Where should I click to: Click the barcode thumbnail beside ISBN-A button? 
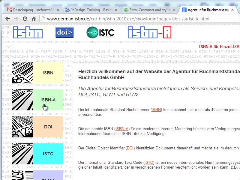click(x=22, y=100)
